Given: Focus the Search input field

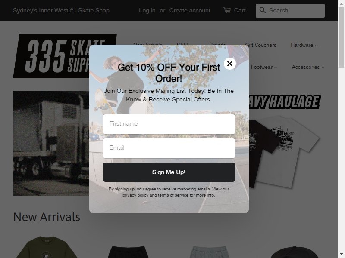Looking at the screenshot, I should (x=290, y=10).
